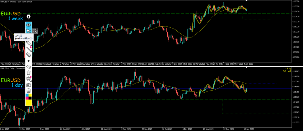Open the whiteboard screen tool
The width and height of the screenshot is (303, 131).
29,78
